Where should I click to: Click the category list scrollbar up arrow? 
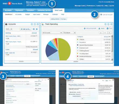(112, 36)
